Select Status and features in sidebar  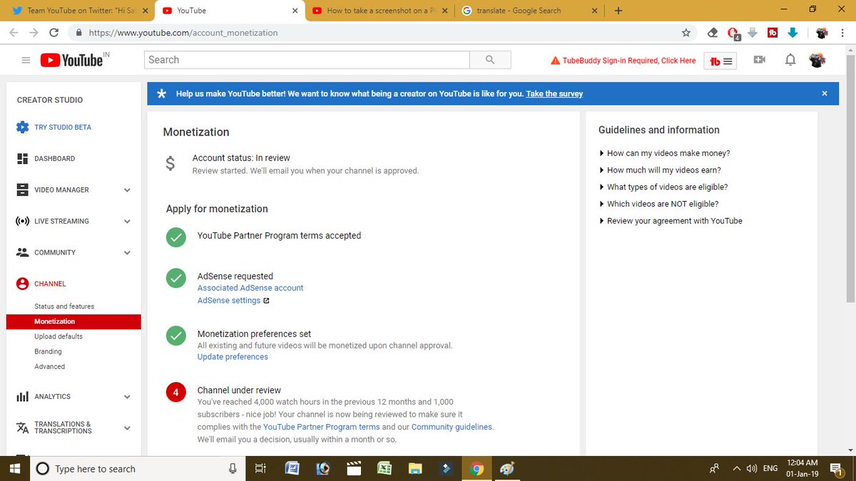click(x=64, y=306)
